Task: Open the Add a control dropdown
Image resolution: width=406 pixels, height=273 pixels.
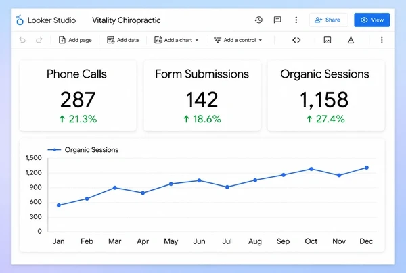Action: pos(238,40)
